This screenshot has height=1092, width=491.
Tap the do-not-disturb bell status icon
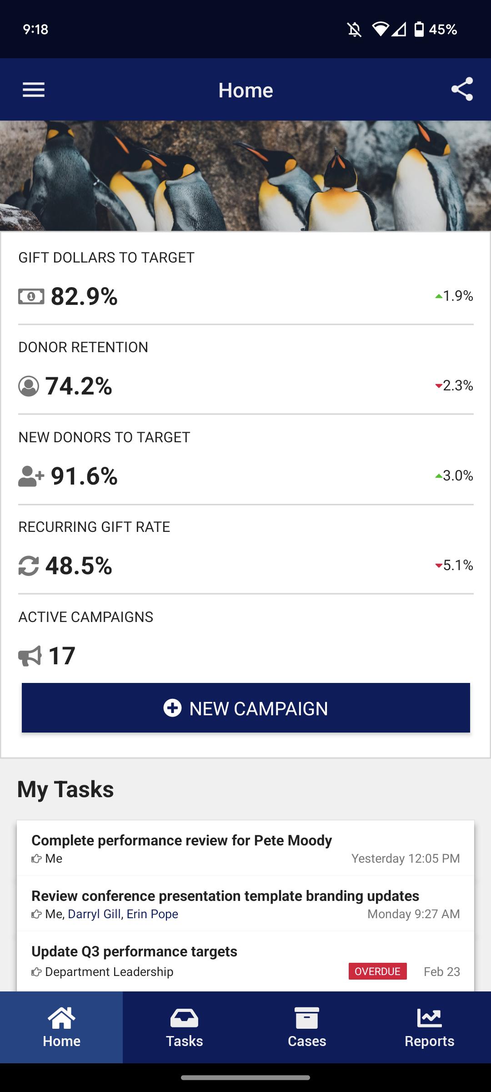click(355, 30)
